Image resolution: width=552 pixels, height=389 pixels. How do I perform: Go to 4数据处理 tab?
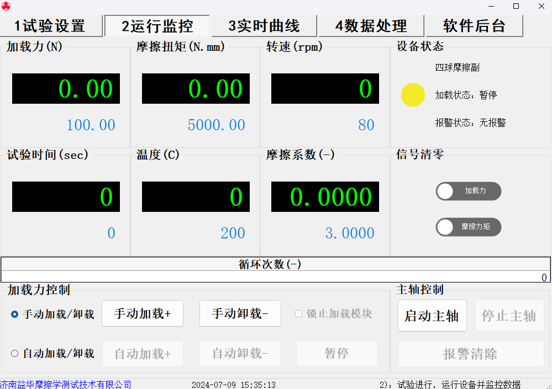pyautogui.click(x=371, y=26)
